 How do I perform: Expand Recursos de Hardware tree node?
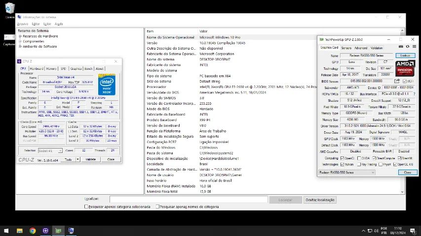click(20, 36)
